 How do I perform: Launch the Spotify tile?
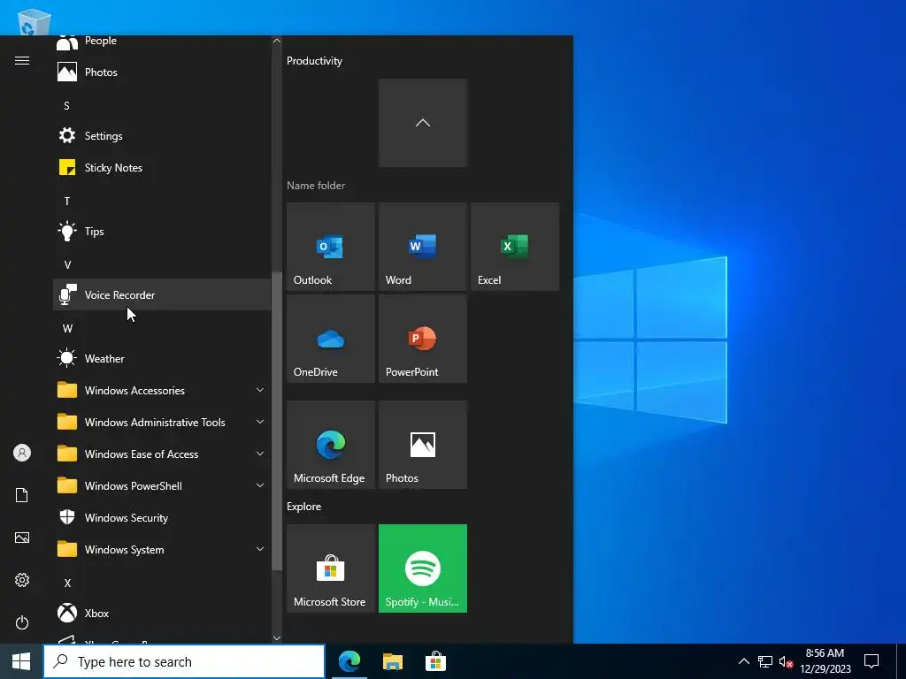point(423,568)
